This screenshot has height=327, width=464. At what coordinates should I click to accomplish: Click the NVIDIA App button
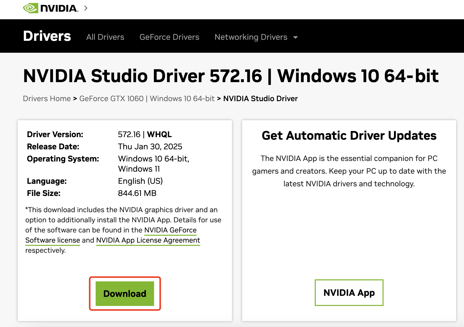tap(349, 293)
